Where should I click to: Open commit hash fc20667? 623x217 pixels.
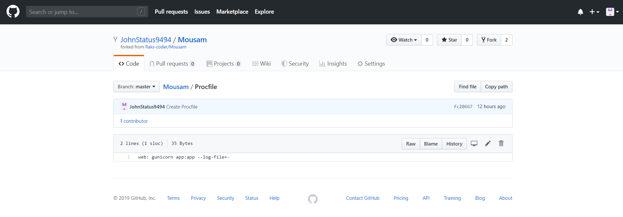pos(463,107)
